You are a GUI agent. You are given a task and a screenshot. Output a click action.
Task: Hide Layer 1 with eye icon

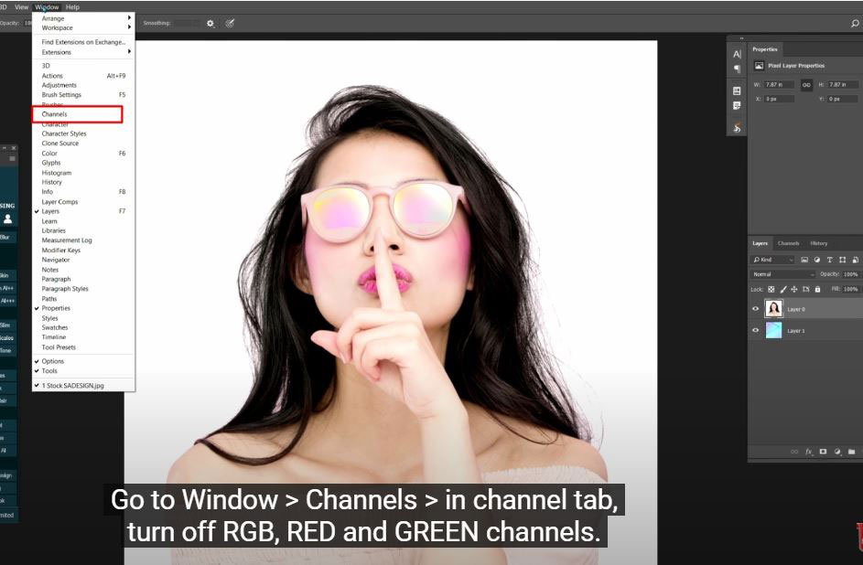[x=755, y=330]
